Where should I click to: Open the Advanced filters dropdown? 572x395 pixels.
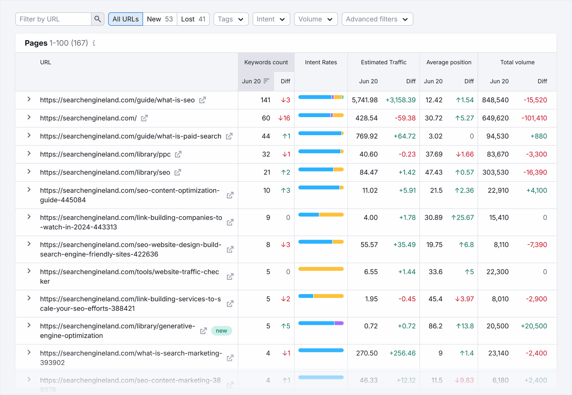tap(377, 19)
